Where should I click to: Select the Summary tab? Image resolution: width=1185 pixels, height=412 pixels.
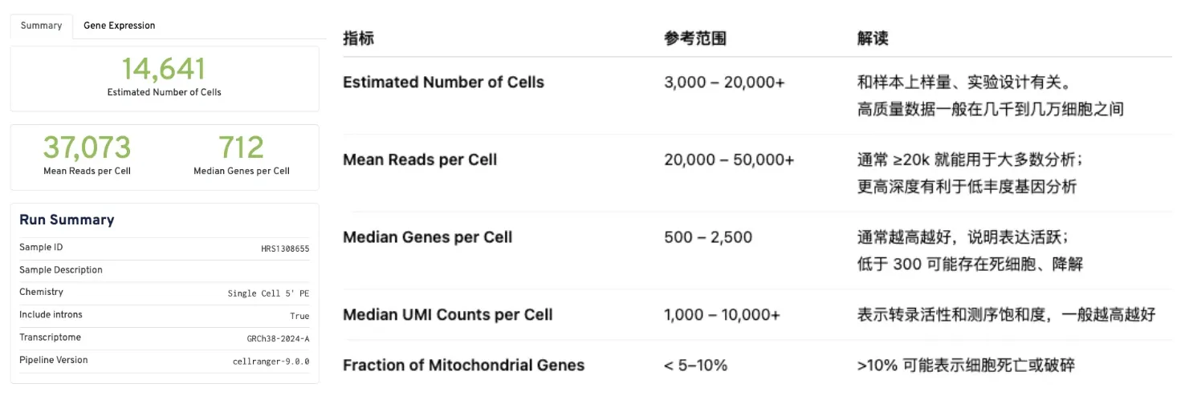(41, 26)
